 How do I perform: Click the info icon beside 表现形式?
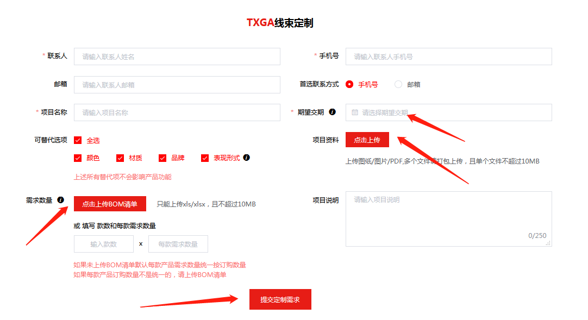(246, 158)
